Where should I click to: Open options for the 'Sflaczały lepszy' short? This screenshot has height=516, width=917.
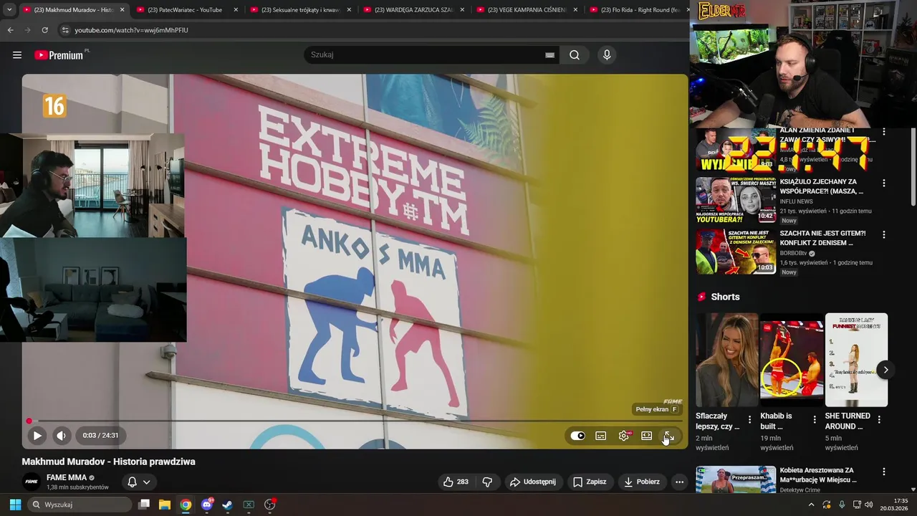click(x=750, y=419)
